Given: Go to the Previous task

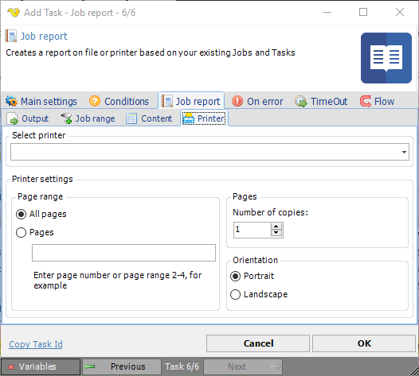Looking at the screenshot, I should click(122, 367).
